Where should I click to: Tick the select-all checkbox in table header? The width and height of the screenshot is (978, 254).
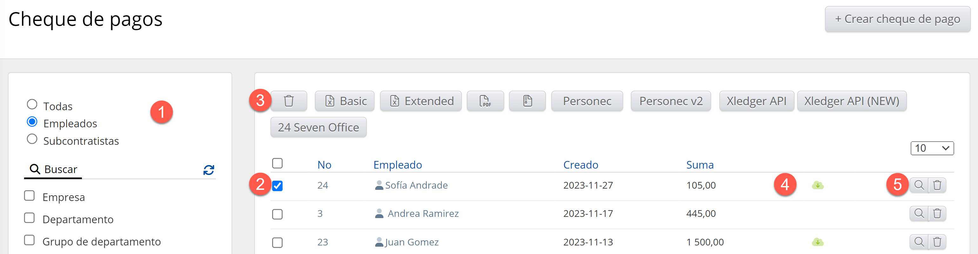coord(278,163)
